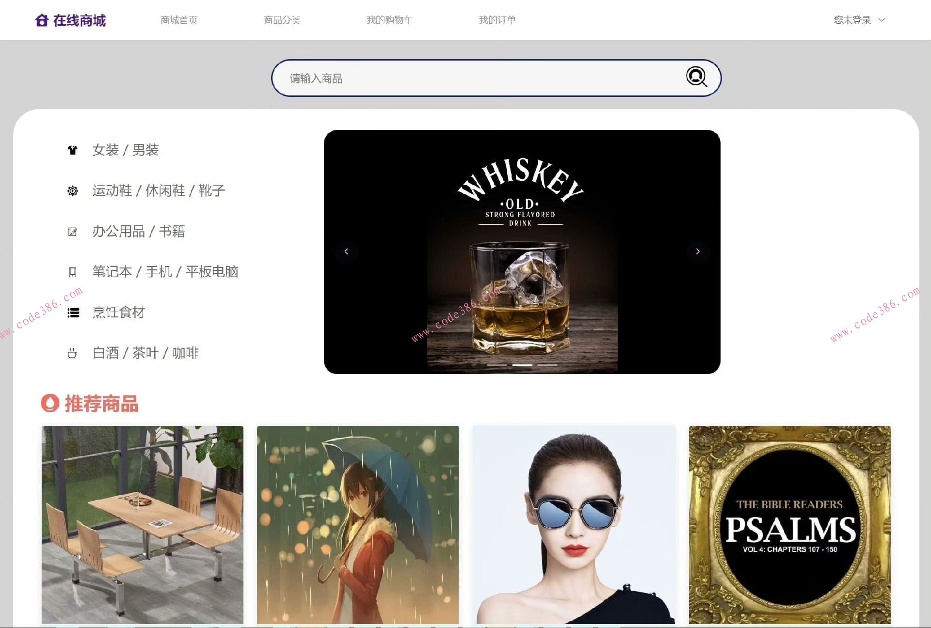Go to previous carousel slide
The image size is (931, 628).
point(346,251)
